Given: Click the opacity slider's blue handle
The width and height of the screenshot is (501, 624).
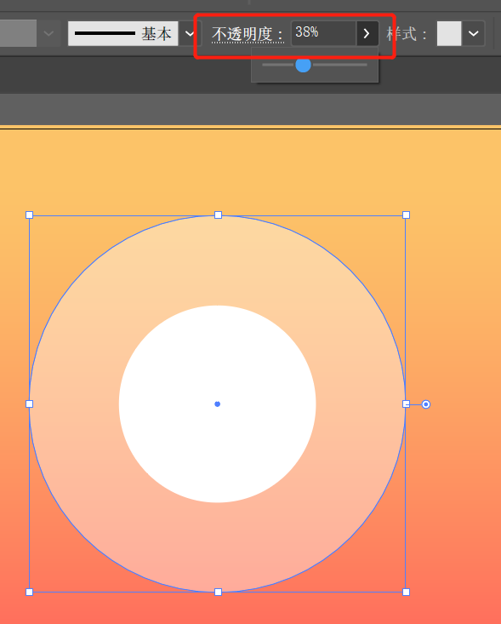Looking at the screenshot, I should (303, 65).
